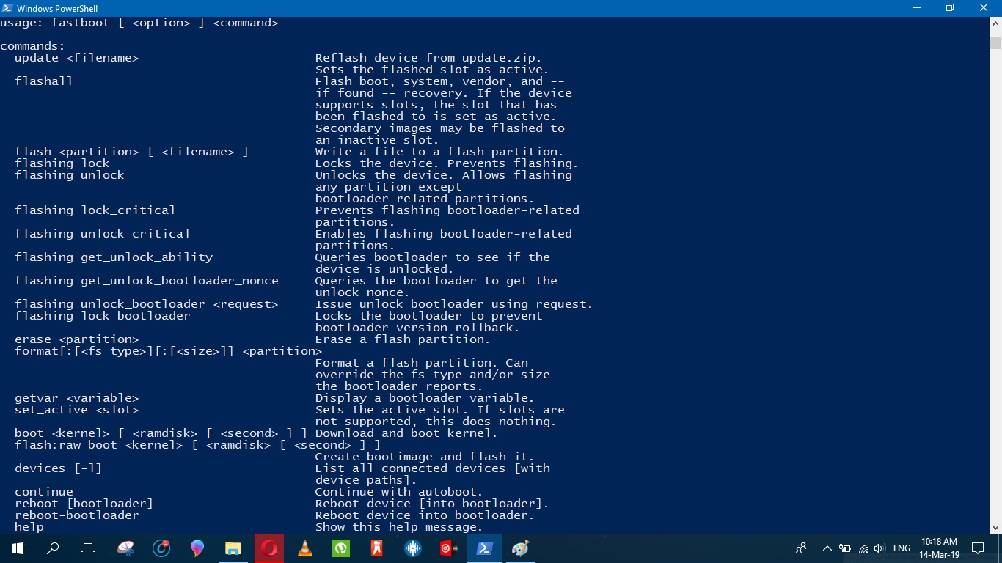The image size is (1002, 563).
Task: Click the battery power status icon
Action: coord(845,548)
